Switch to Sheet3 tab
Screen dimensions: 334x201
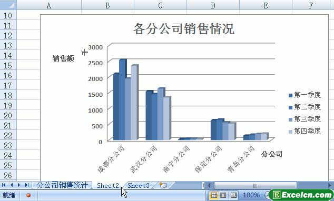(139, 185)
